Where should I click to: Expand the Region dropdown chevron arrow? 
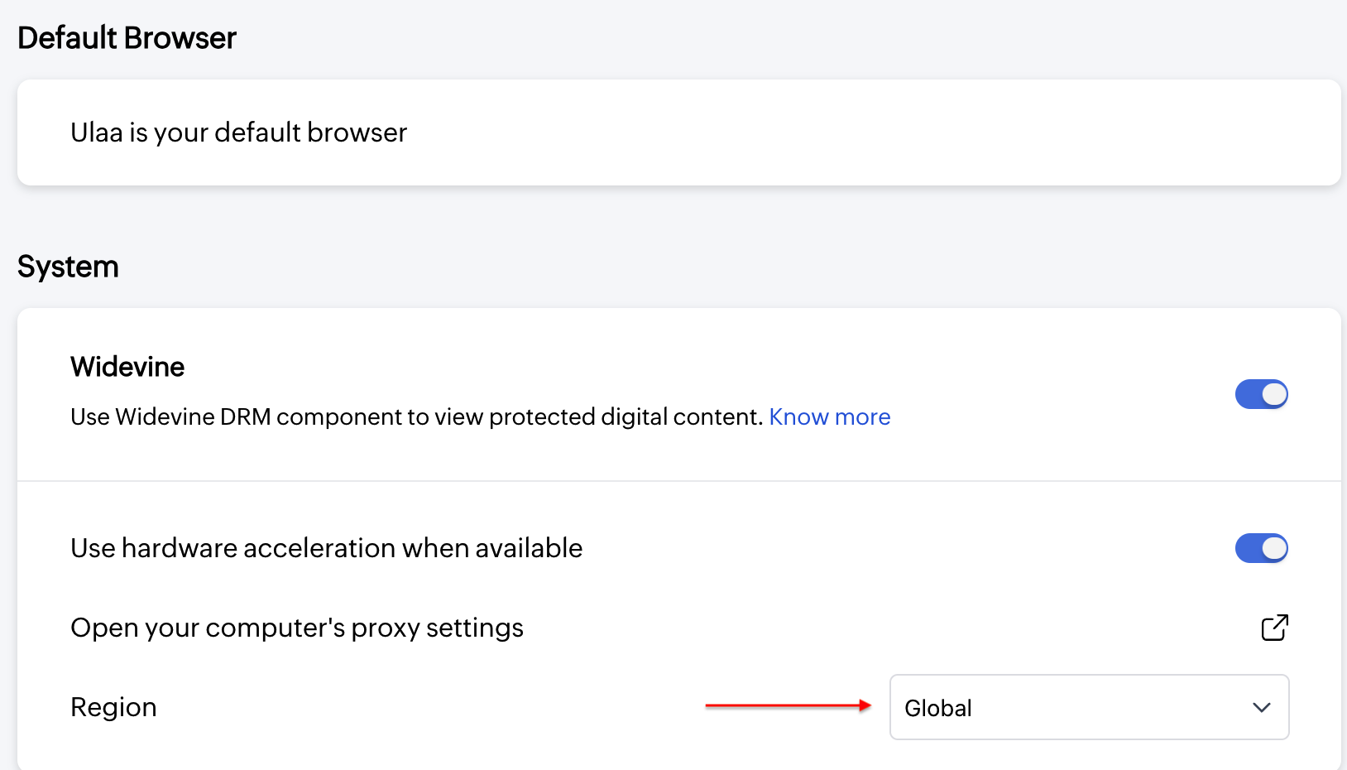pos(1261,708)
